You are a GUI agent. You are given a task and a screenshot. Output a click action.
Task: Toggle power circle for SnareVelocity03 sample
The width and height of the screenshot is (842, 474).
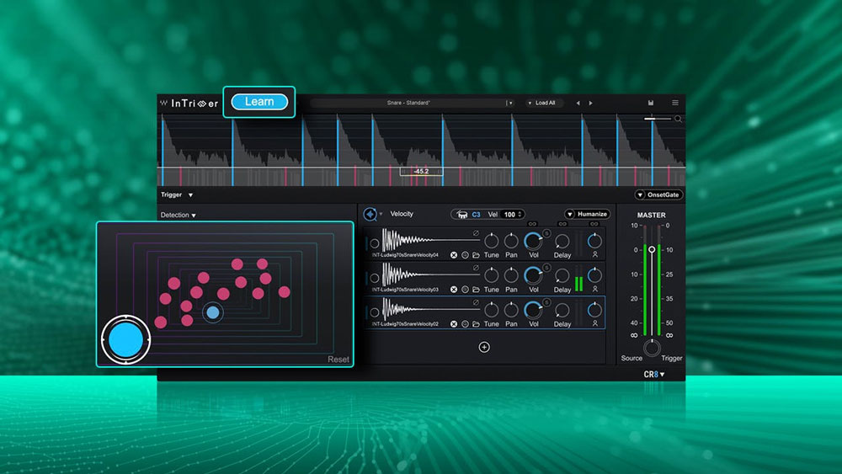[375, 278]
